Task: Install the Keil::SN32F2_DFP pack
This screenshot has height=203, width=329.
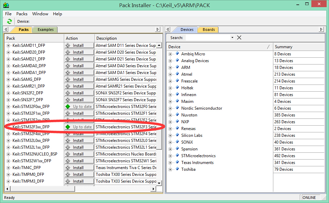Action: pos(79,93)
